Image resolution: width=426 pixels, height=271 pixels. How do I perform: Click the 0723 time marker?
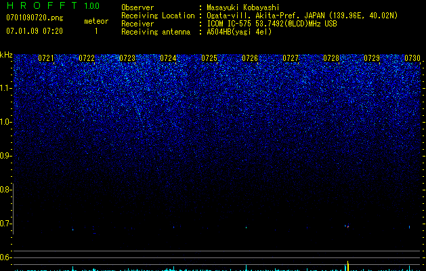tap(127, 58)
